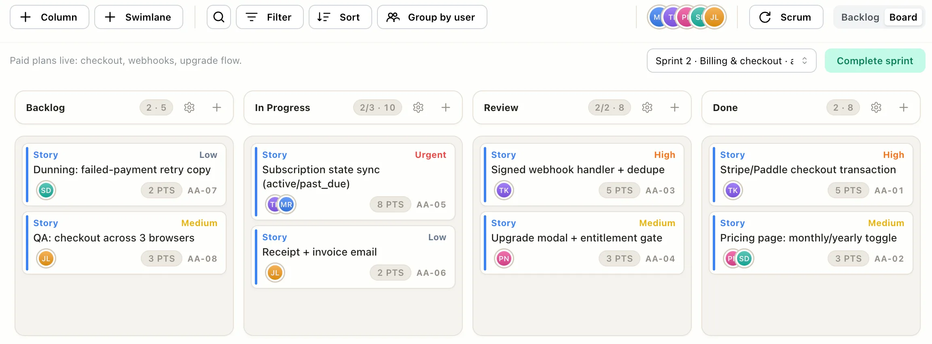Image resolution: width=932 pixels, height=344 pixels.
Task: Add a card with Done plus icon
Action: tap(904, 107)
